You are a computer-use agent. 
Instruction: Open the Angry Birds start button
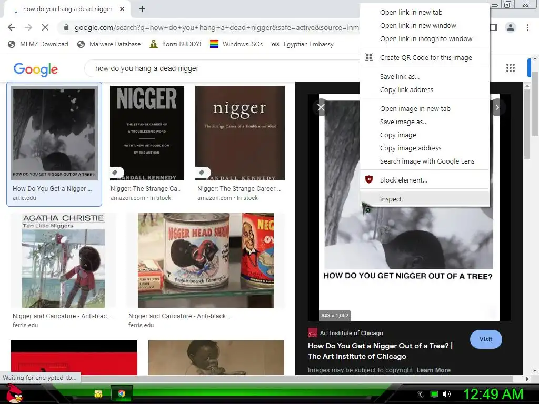point(15,393)
